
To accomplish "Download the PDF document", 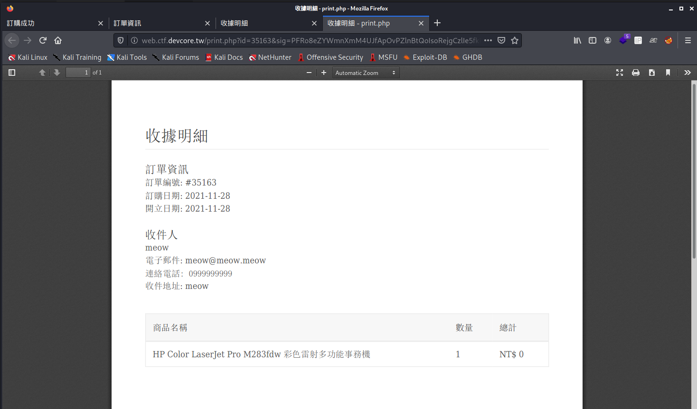I will (x=652, y=73).
